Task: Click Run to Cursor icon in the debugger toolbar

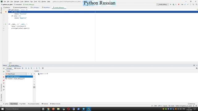Action: (39, 68)
